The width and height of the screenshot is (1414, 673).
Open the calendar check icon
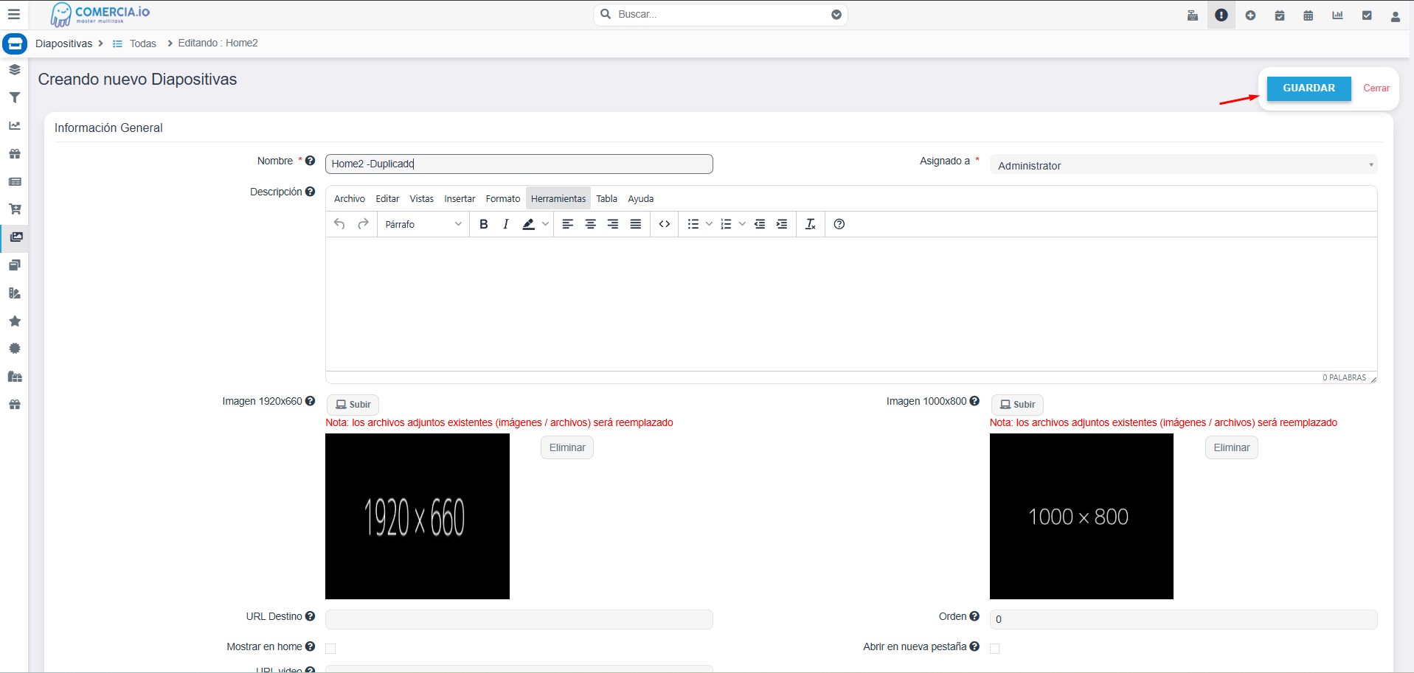click(x=1280, y=15)
